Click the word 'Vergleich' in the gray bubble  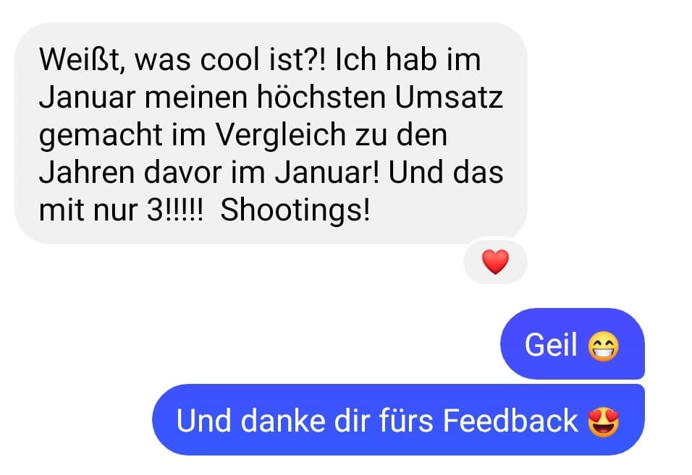281,135
